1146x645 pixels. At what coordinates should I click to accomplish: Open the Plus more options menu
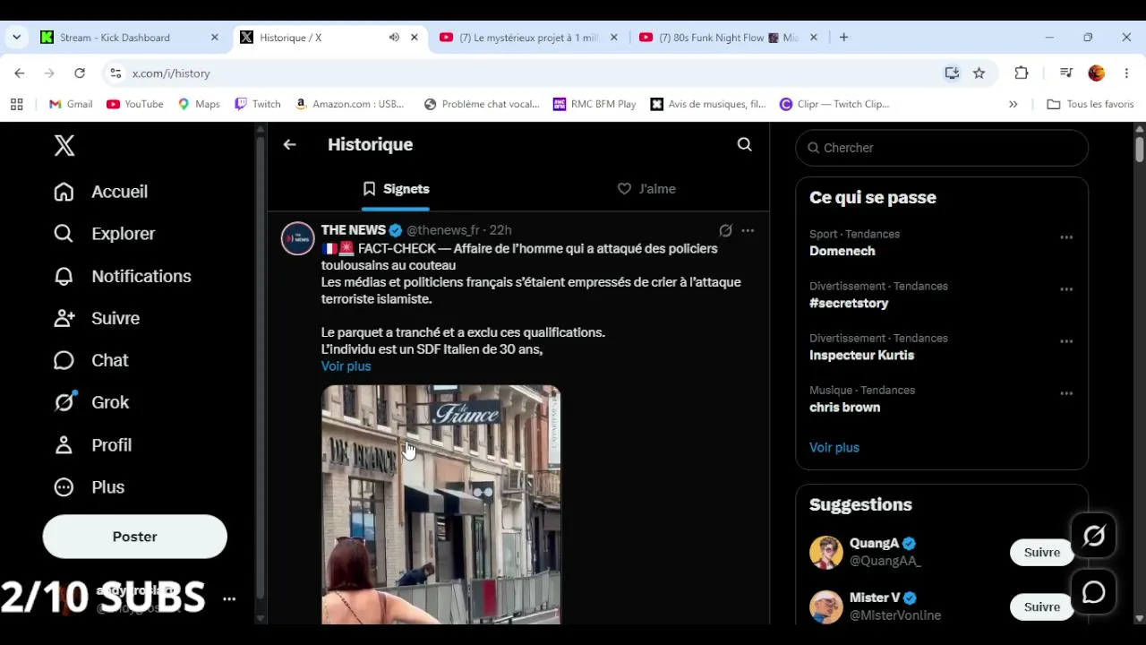coord(89,487)
